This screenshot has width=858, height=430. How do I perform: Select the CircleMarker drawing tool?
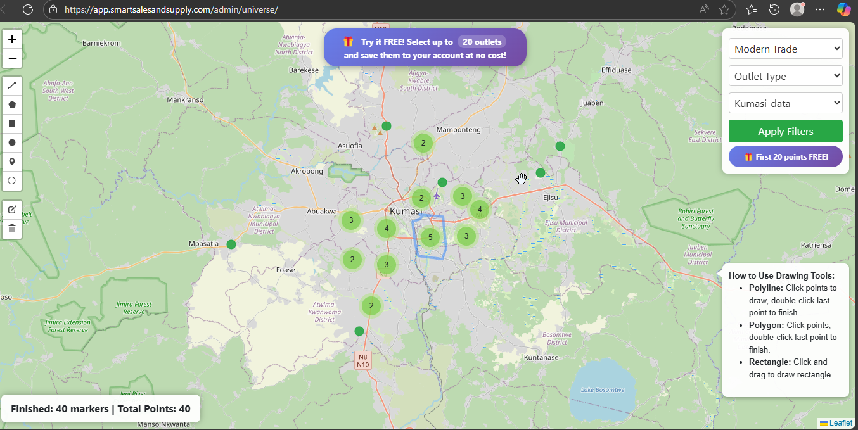point(12,180)
